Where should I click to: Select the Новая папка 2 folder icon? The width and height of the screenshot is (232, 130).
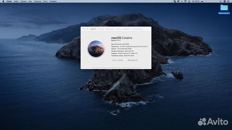point(224,8)
